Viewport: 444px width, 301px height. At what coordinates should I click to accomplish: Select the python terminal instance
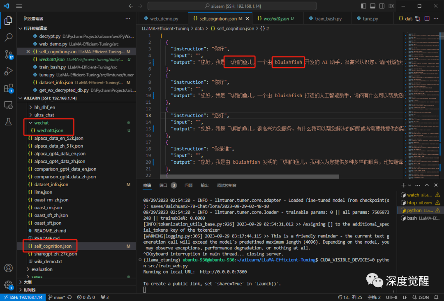coord(420,210)
